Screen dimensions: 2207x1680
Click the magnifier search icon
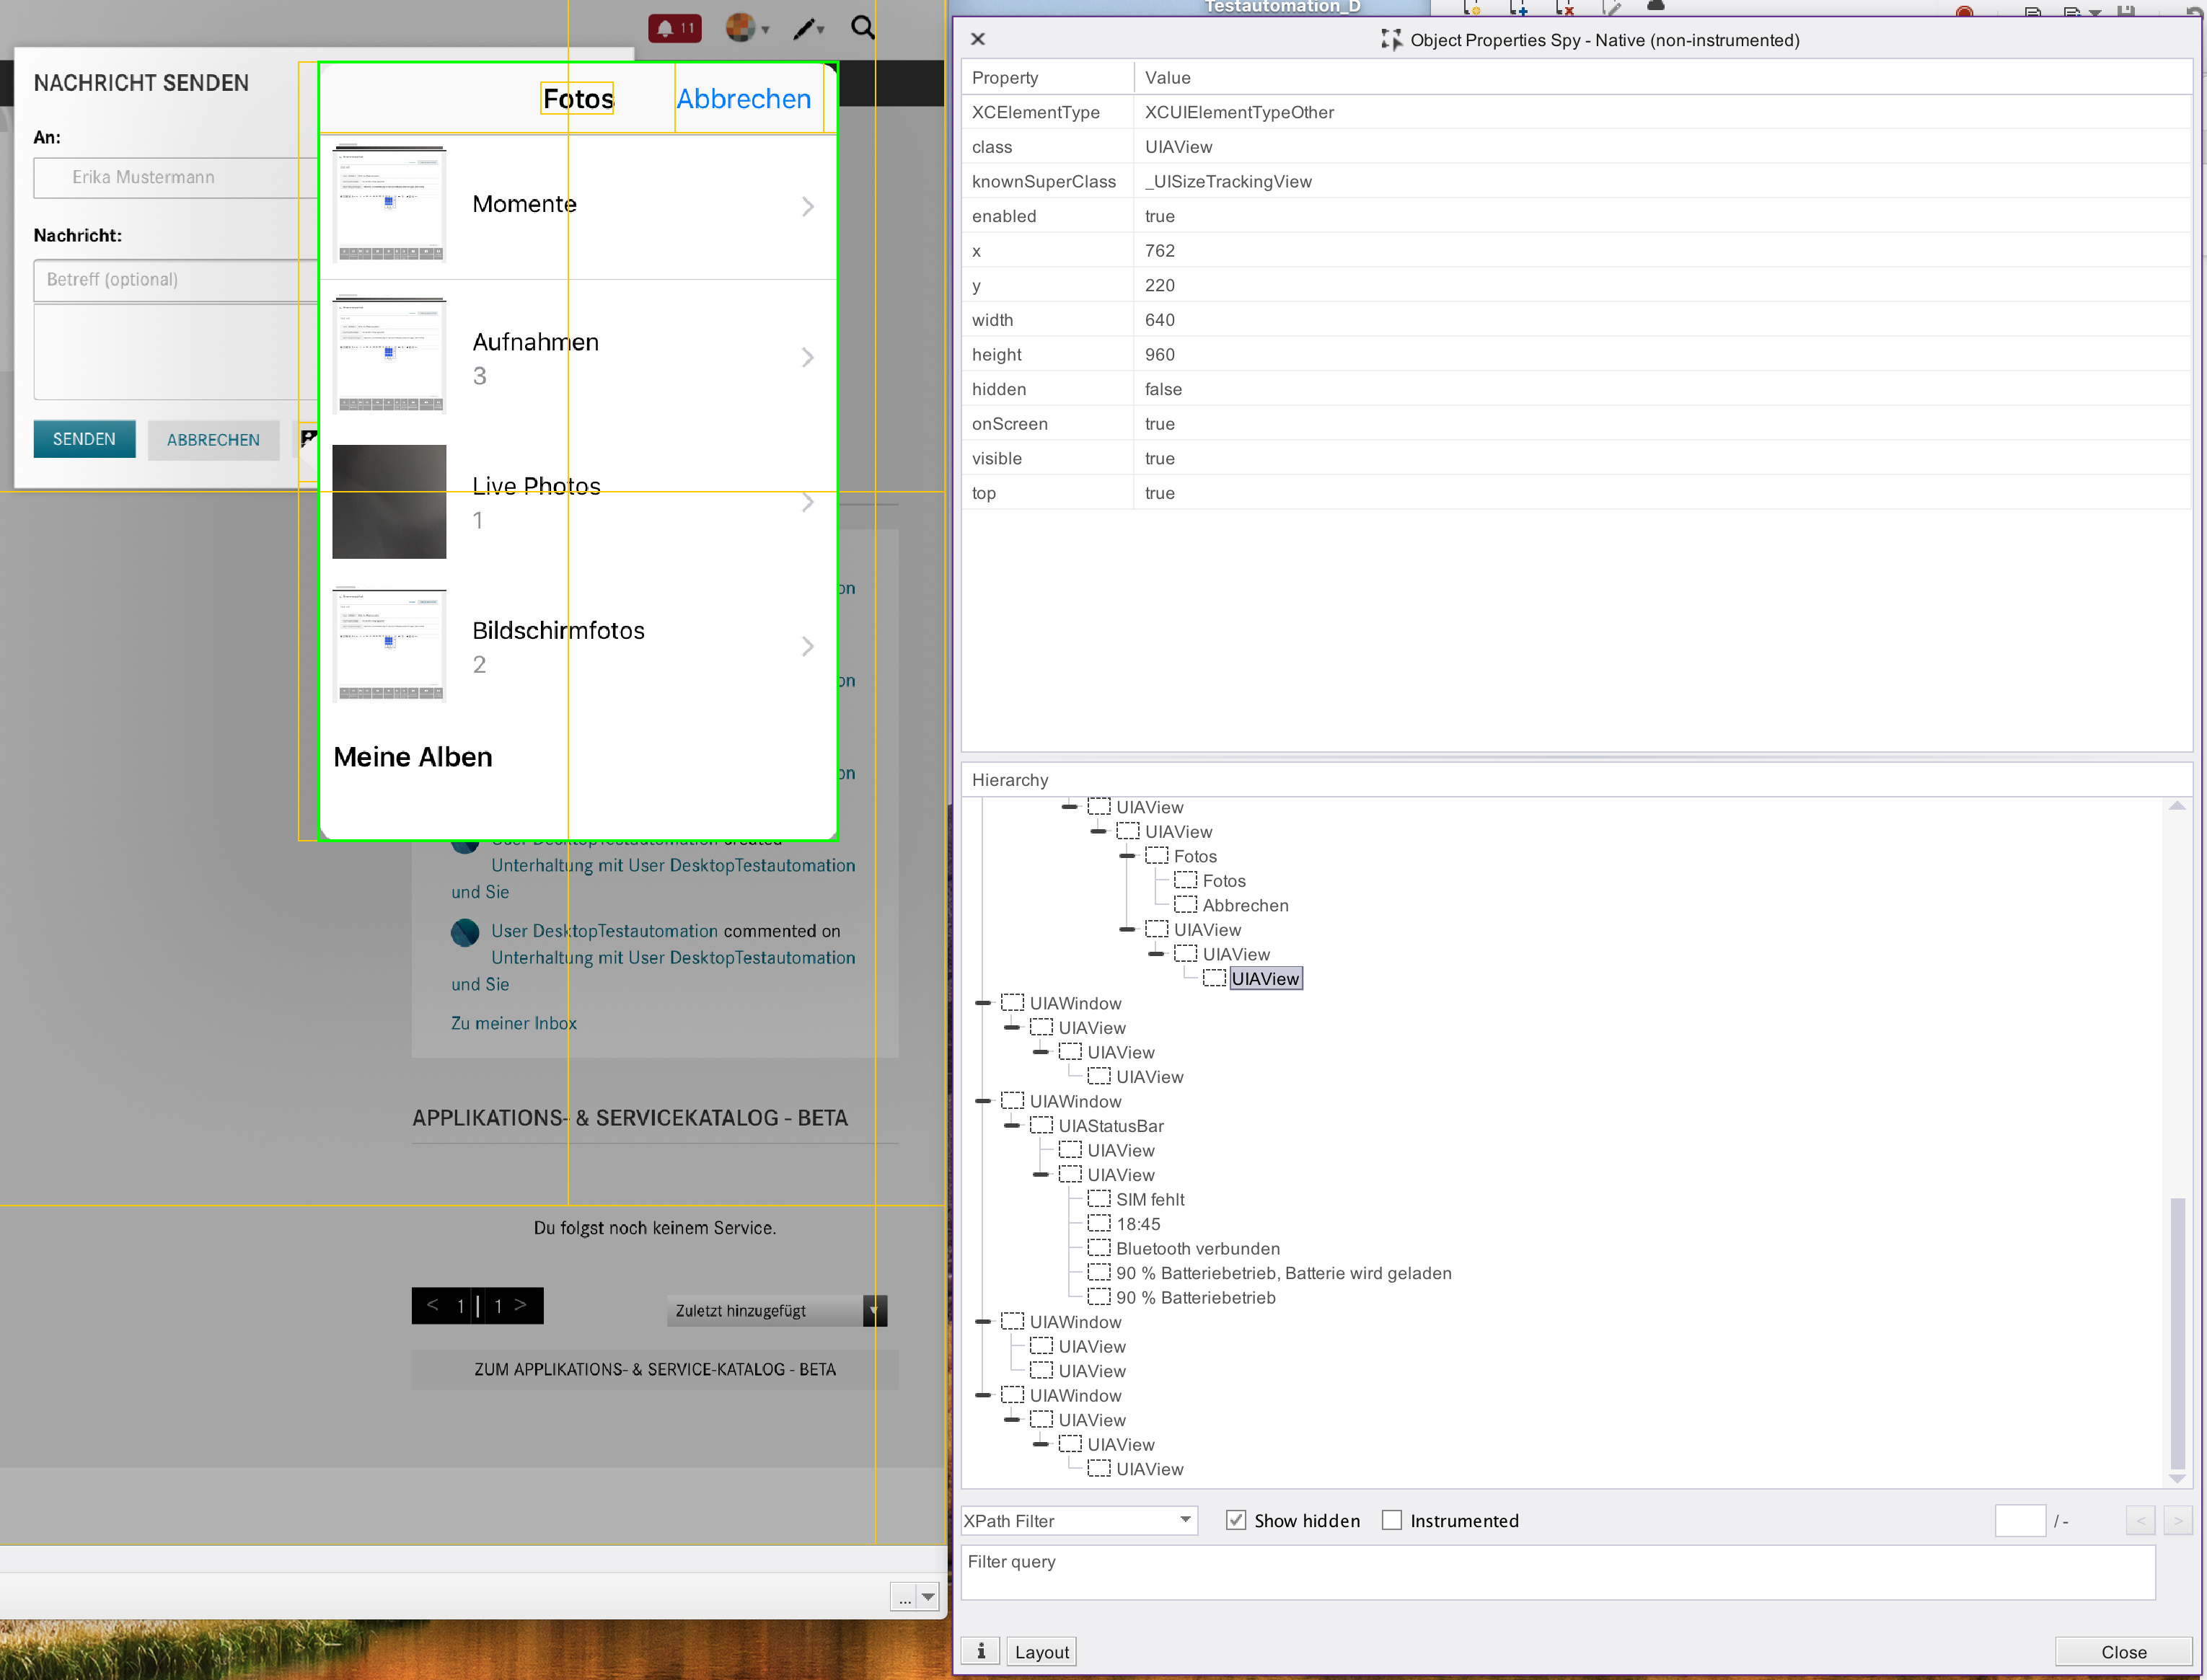pos(863,27)
